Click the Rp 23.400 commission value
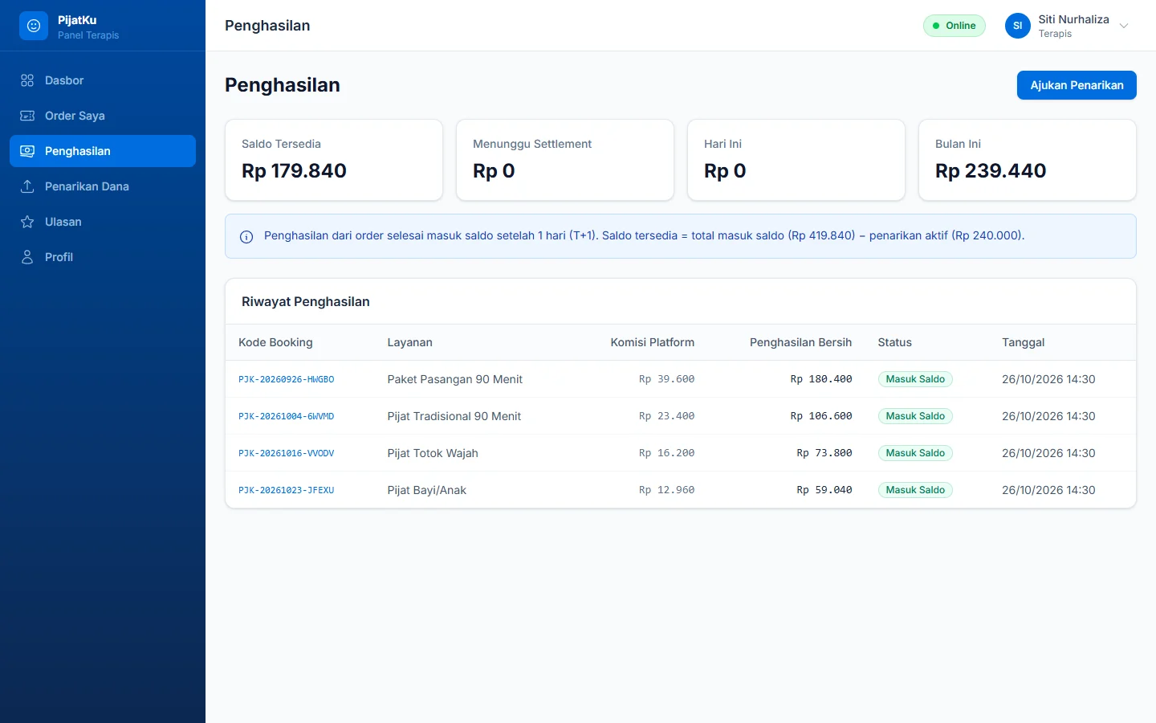Image resolution: width=1156 pixels, height=723 pixels. [x=666, y=416]
